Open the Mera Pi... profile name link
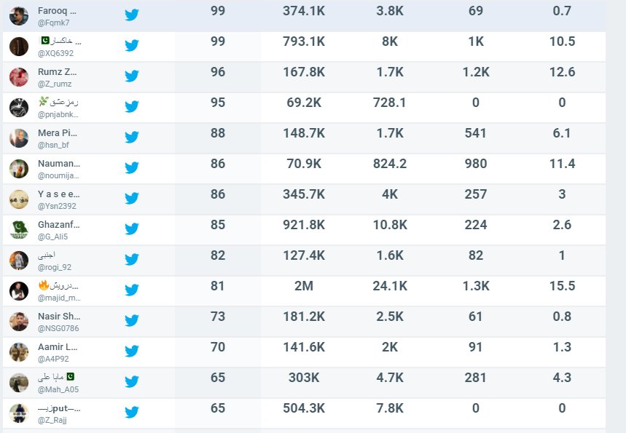The height and width of the screenshot is (433, 626). click(58, 132)
